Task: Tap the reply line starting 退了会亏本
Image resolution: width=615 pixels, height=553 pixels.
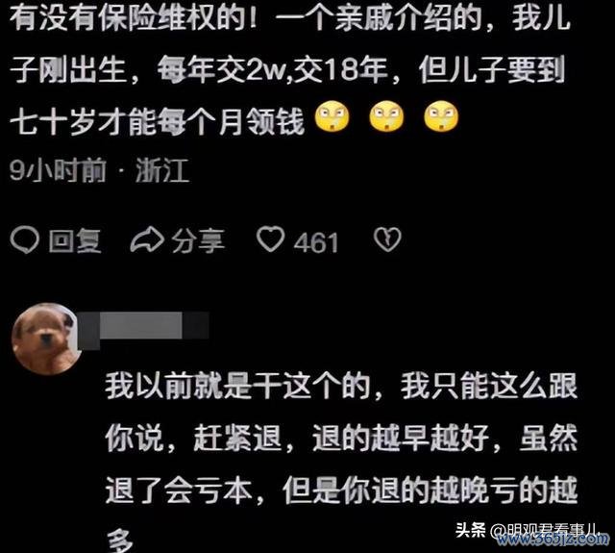Action: (341, 490)
